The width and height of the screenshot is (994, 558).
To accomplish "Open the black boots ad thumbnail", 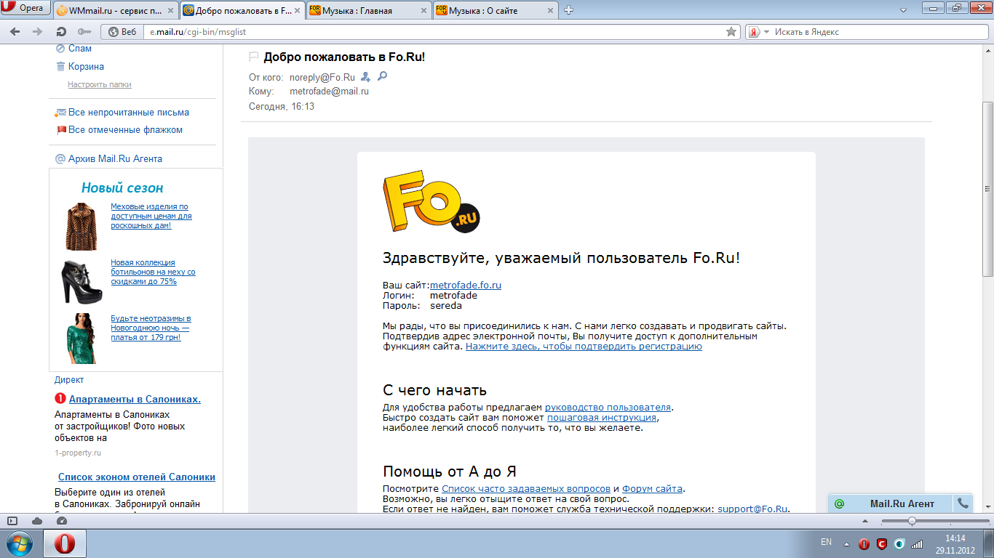I will pos(81,282).
